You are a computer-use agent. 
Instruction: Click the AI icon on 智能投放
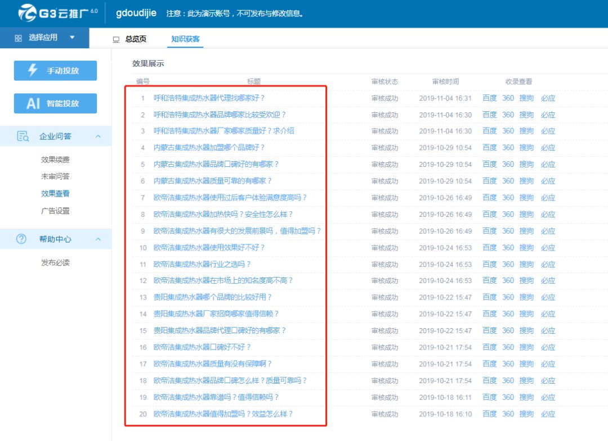point(33,103)
